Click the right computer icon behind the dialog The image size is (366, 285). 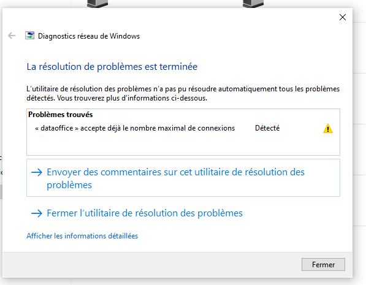[253, 4]
